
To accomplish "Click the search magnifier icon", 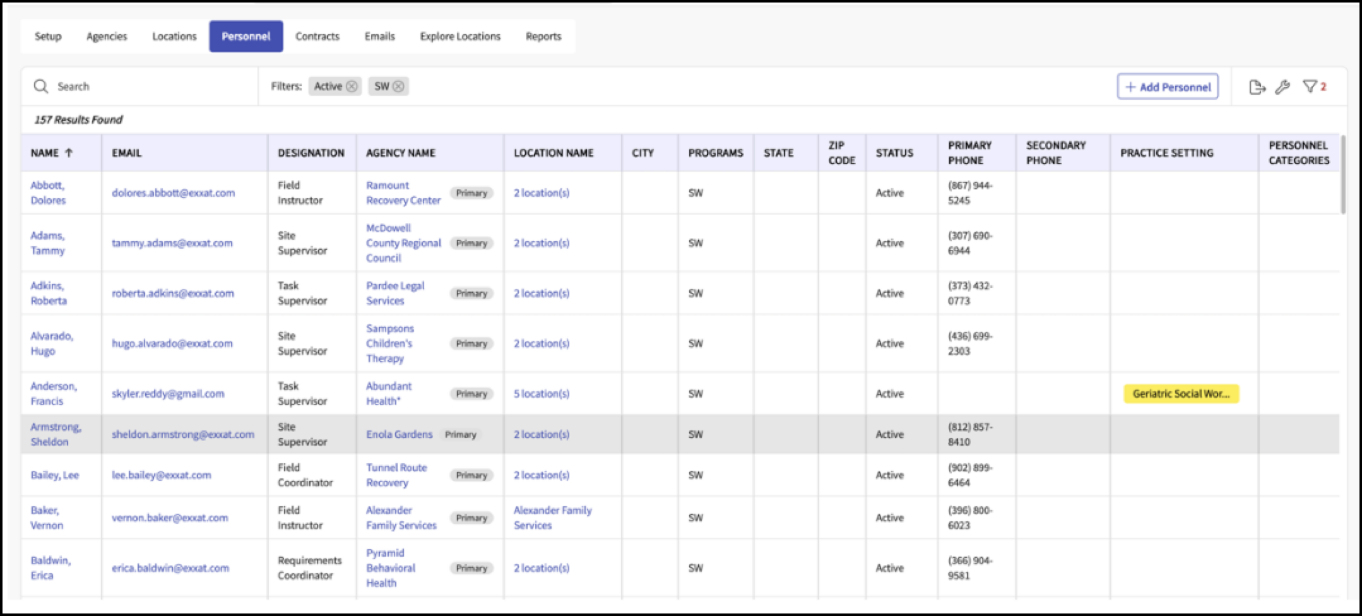I will pos(41,86).
